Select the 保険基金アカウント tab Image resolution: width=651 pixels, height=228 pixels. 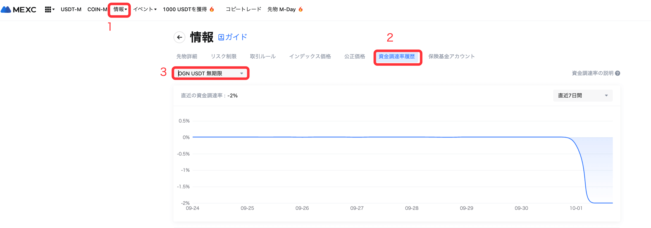click(x=451, y=56)
